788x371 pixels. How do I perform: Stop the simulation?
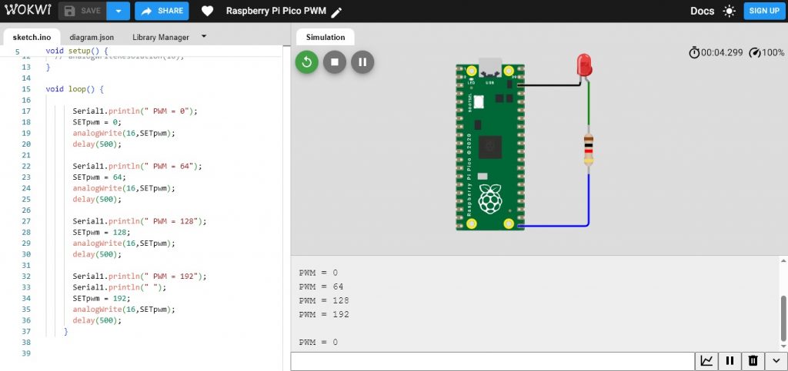[335, 62]
